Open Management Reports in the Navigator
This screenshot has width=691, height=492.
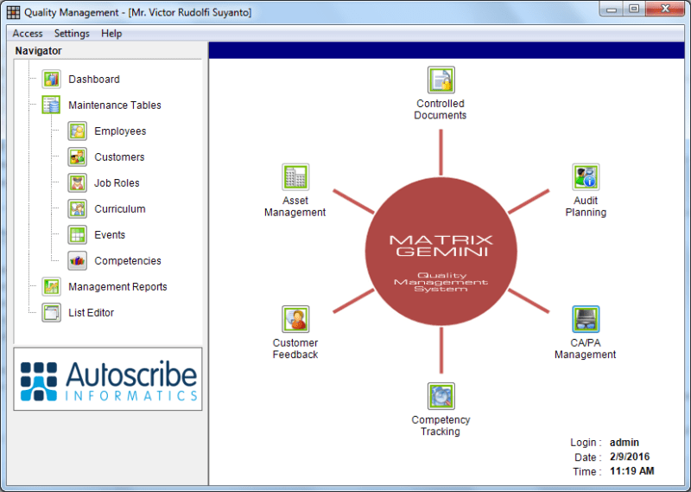click(x=117, y=287)
